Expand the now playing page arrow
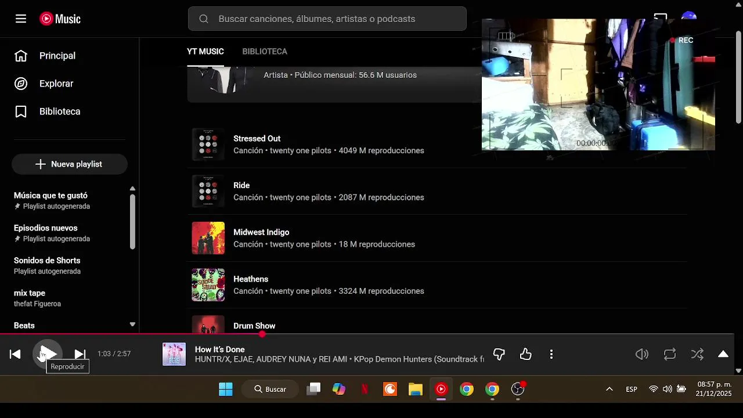This screenshot has width=743, height=418. (x=723, y=354)
